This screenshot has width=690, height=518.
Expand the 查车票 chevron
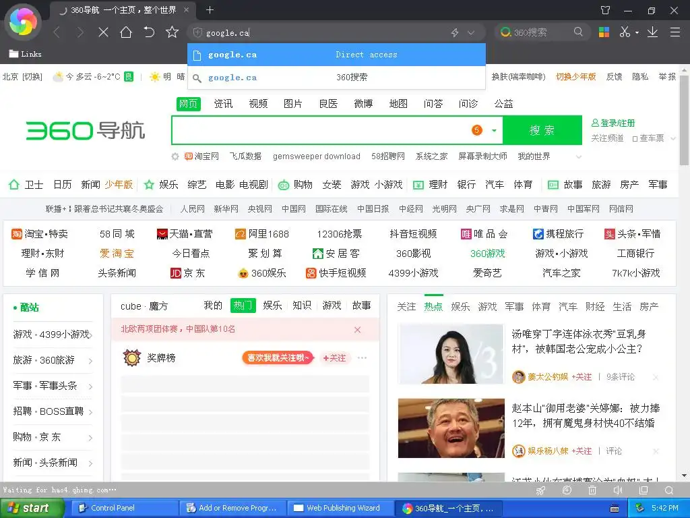click(673, 139)
